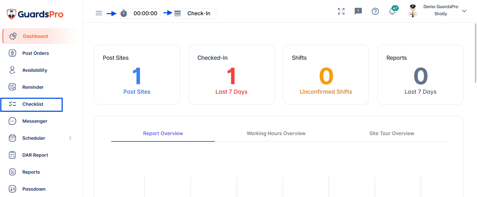Expand the Scheduler submenu chevron
477x197 pixels.
70,138
